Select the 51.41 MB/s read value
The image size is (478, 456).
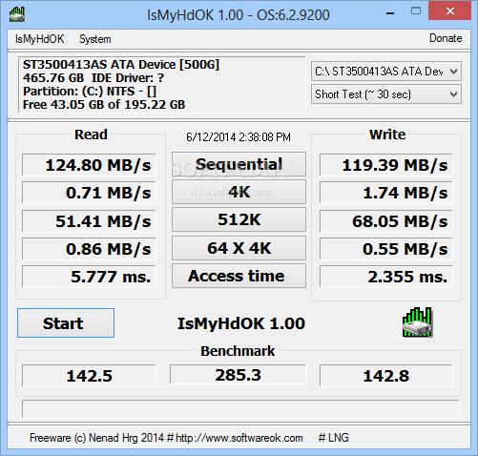pos(89,220)
